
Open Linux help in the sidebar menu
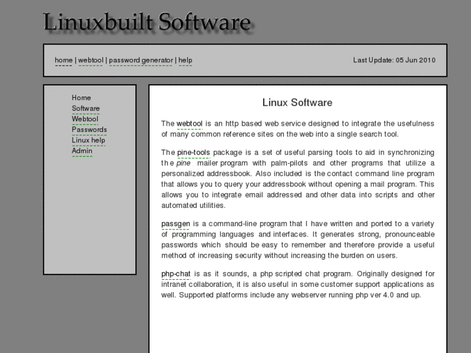[88, 140]
